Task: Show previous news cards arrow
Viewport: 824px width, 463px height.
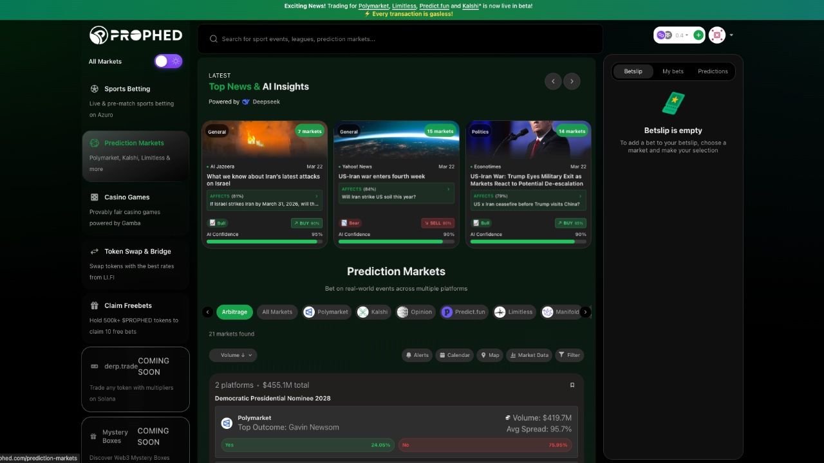Action: tap(553, 81)
